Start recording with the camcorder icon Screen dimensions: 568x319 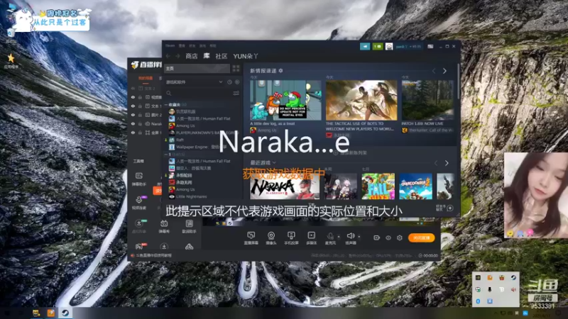(376, 237)
